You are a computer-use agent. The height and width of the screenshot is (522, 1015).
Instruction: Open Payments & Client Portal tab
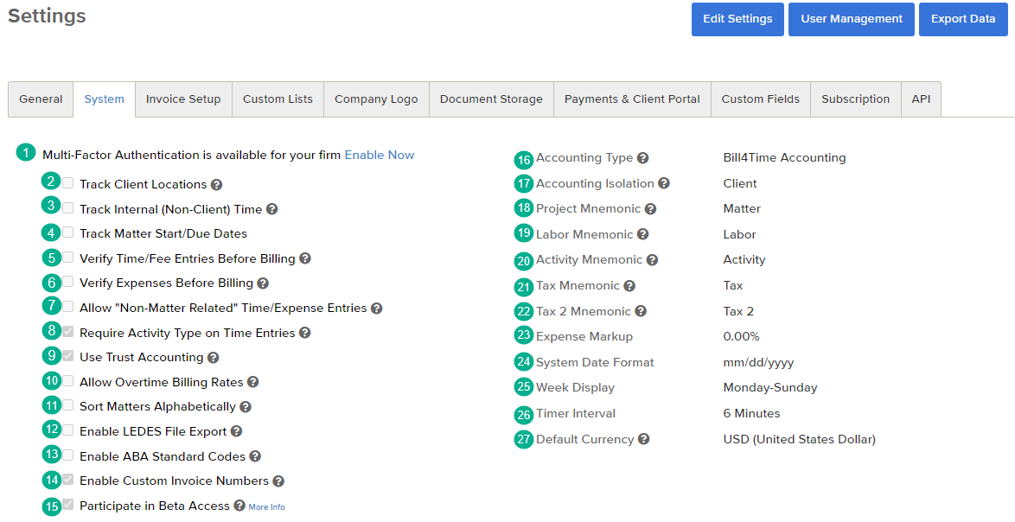(632, 99)
